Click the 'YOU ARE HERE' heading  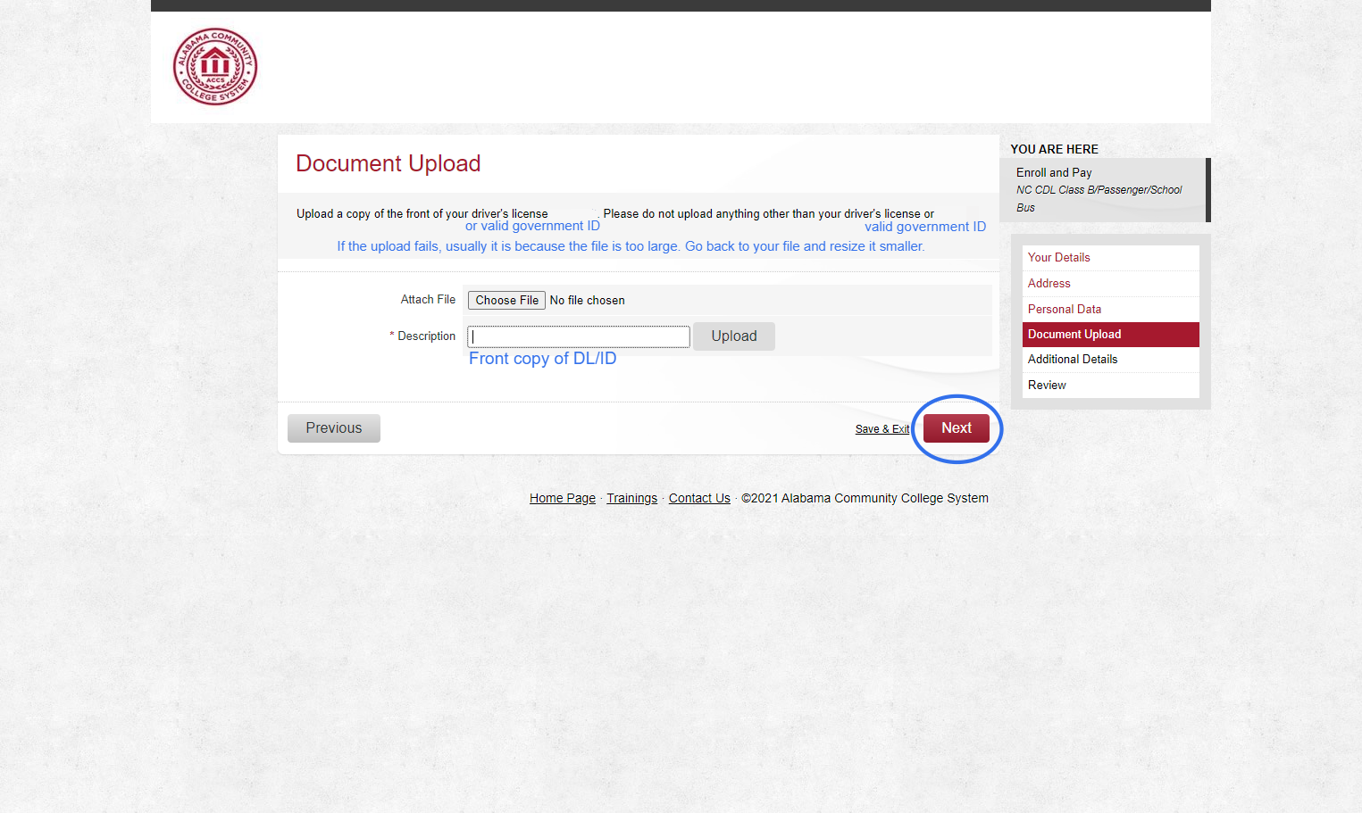click(x=1055, y=150)
